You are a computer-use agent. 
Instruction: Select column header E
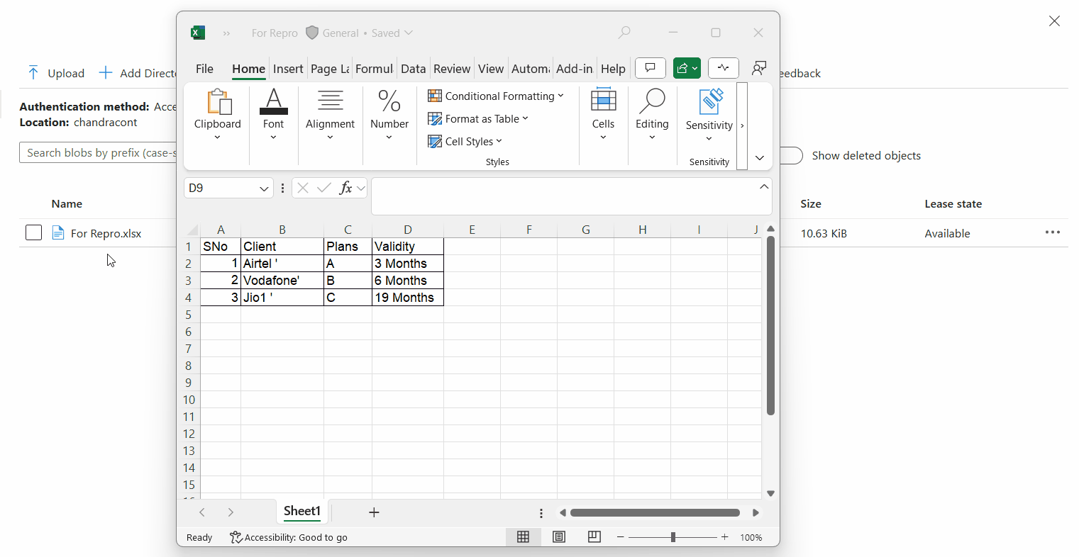(472, 230)
